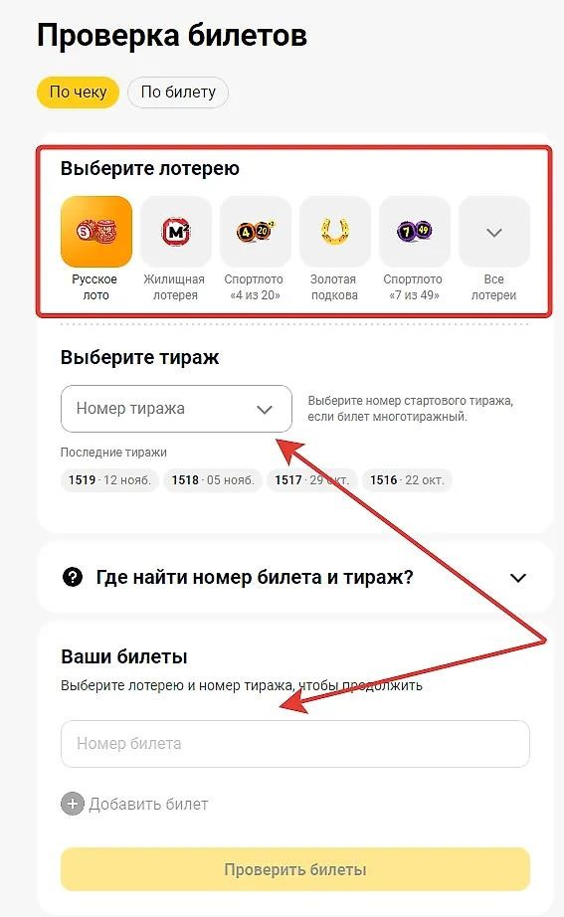Expand Все лотереи chevron tile
Image resolution: width=564 pixels, height=917 pixels.
pyautogui.click(x=494, y=232)
